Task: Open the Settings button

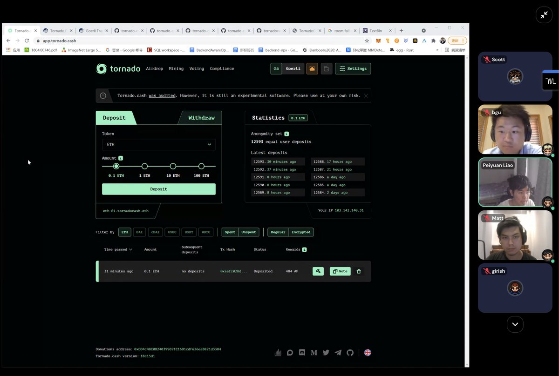Action: [353, 68]
